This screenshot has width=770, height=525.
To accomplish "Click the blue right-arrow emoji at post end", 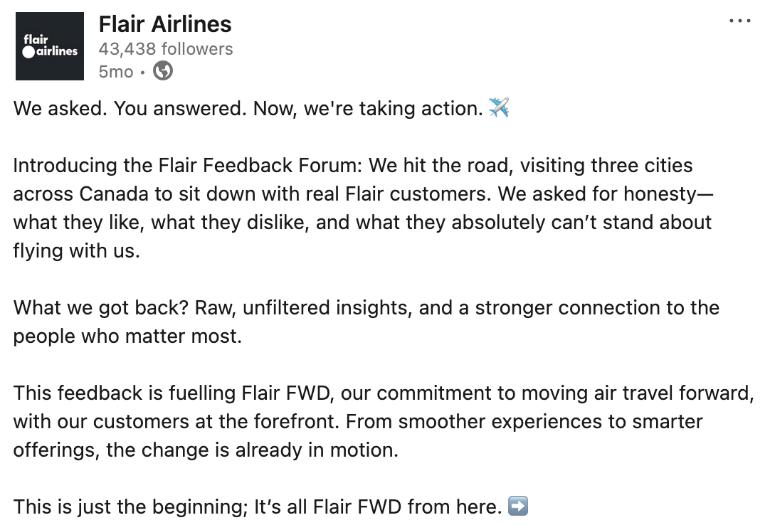I will [518, 507].
